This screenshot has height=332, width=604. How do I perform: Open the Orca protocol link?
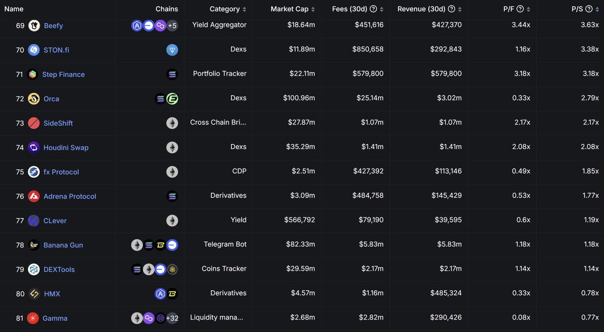[x=51, y=98]
